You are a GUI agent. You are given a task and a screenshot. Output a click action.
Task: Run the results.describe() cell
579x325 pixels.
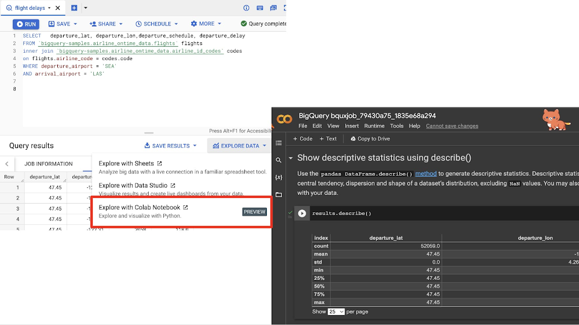[x=302, y=213]
